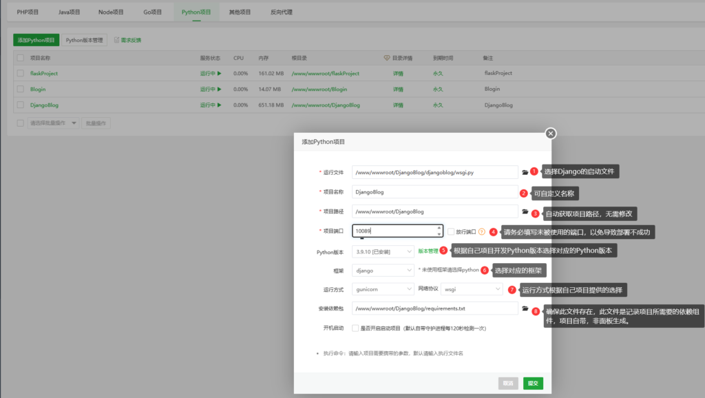Switch to the Java项目 tab

[x=70, y=12]
